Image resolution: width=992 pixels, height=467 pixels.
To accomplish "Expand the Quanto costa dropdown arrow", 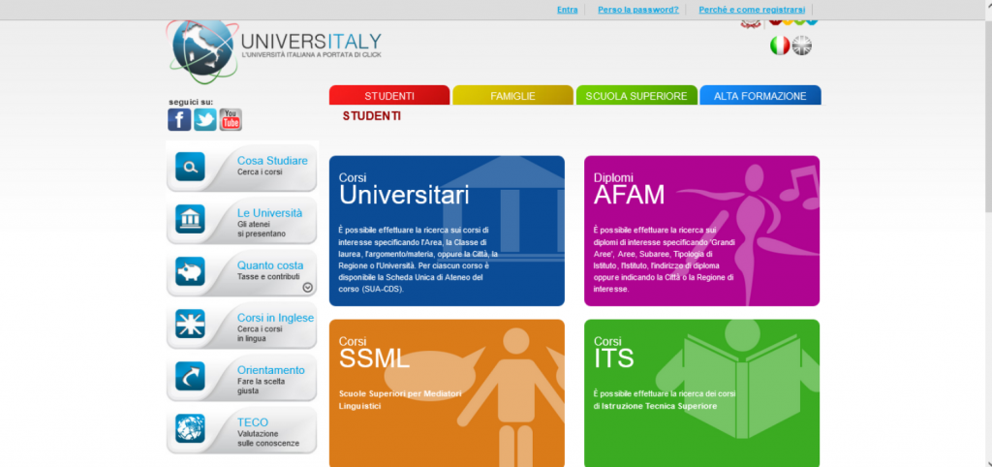I will (x=307, y=287).
